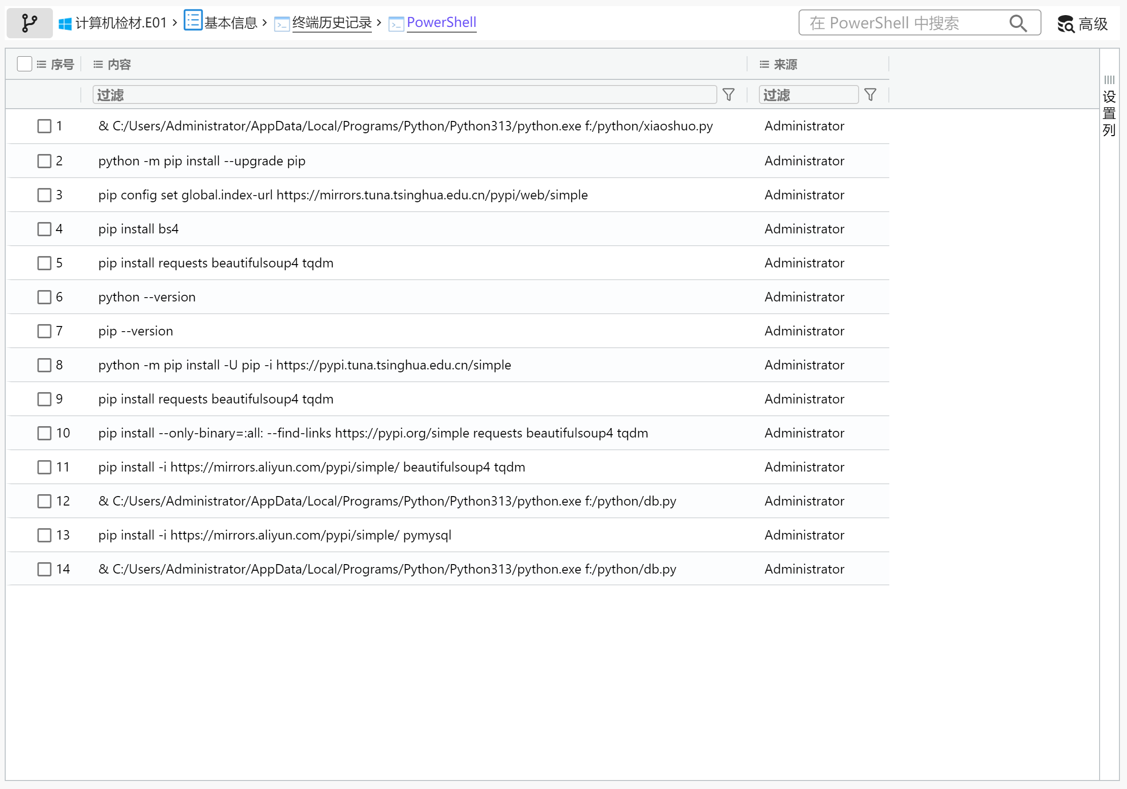
Task: Toggle the select-all header checkbox
Action: [24, 64]
